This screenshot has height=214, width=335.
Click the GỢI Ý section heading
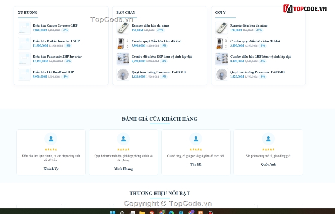(x=220, y=12)
